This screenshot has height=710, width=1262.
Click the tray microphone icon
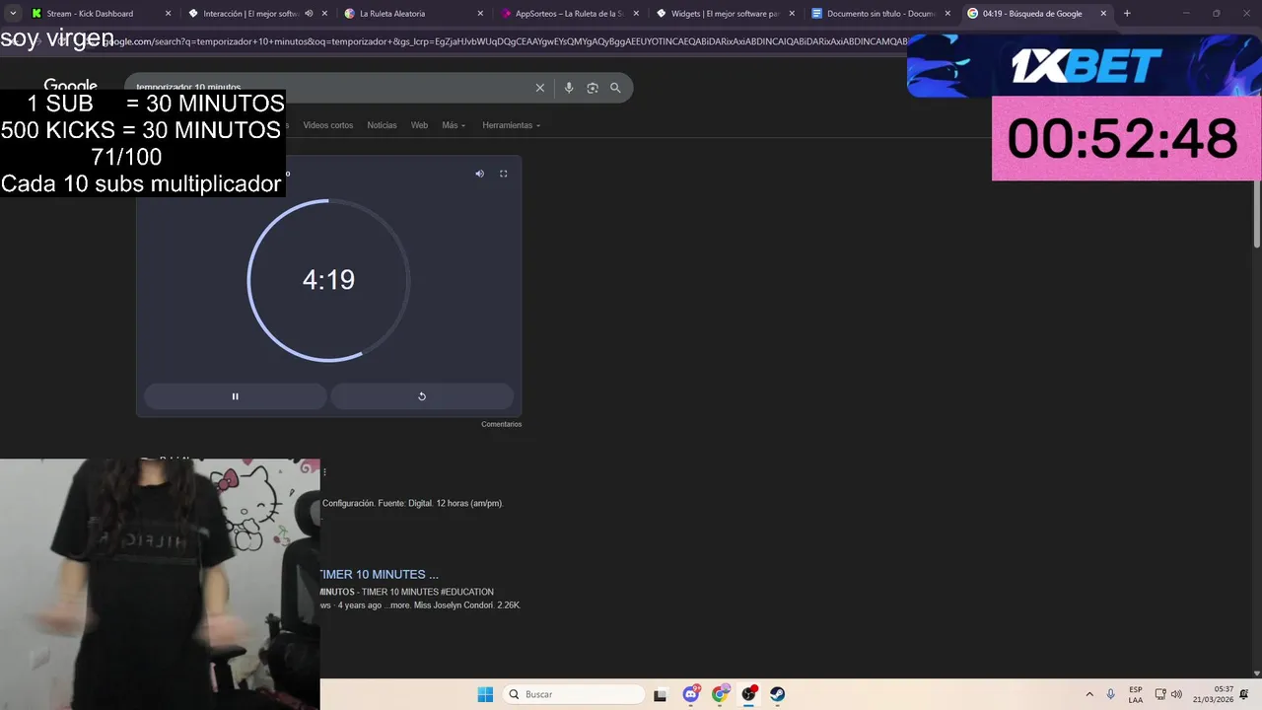click(1111, 694)
